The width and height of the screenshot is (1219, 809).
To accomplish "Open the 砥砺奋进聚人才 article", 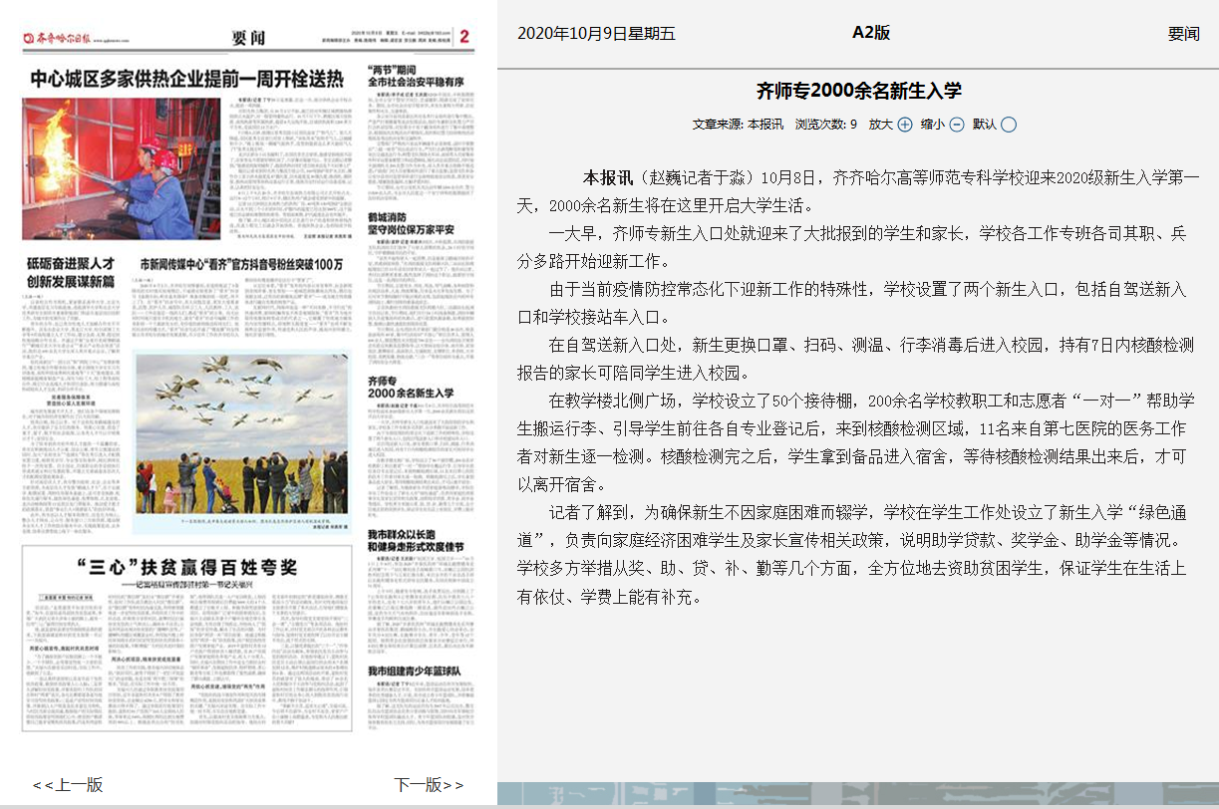I will pyautogui.click(x=70, y=271).
